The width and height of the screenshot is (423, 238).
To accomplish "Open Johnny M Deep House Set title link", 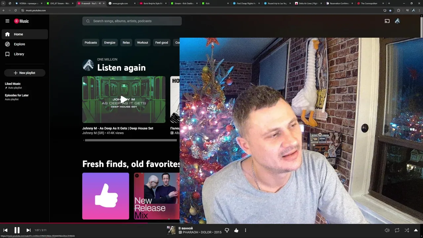I will pos(118,128).
